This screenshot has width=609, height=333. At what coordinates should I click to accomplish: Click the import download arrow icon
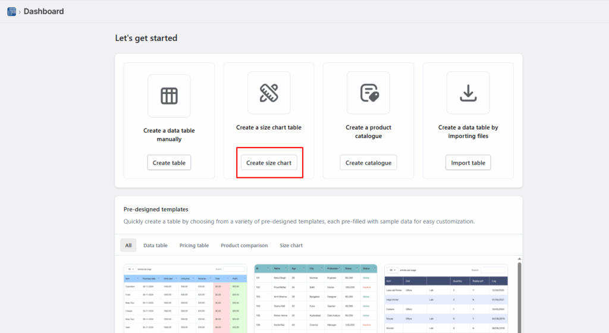pyautogui.click(x=468, y=93)
